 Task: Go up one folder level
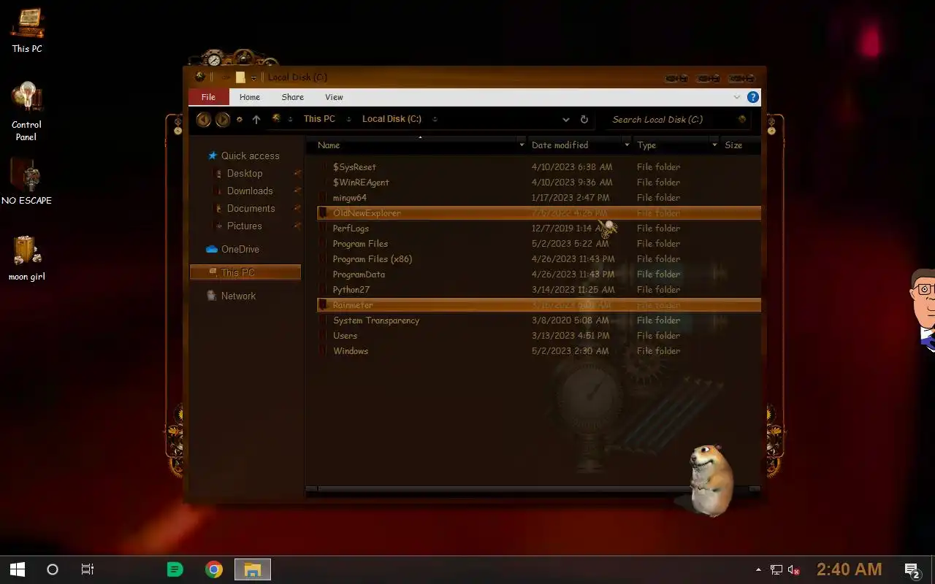point(256,119)
